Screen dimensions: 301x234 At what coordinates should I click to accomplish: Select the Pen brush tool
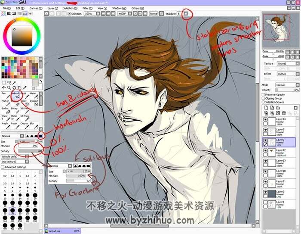tap(5, 95)
